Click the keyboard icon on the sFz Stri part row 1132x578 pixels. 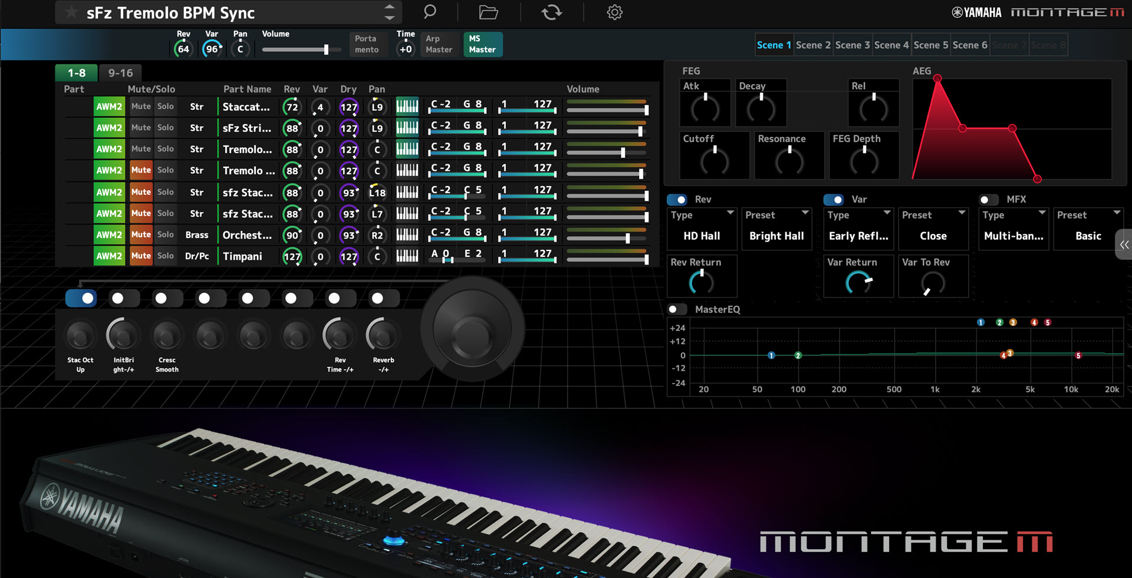point(407,128)
